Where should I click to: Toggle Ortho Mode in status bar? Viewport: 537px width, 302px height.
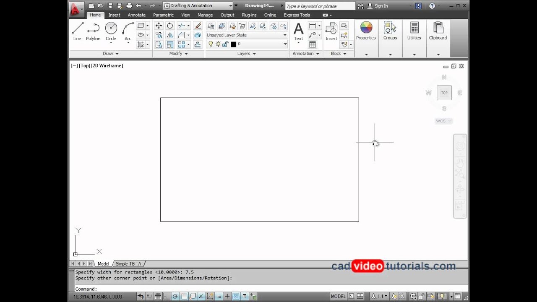pyautogui.click(x=167, y=296)
